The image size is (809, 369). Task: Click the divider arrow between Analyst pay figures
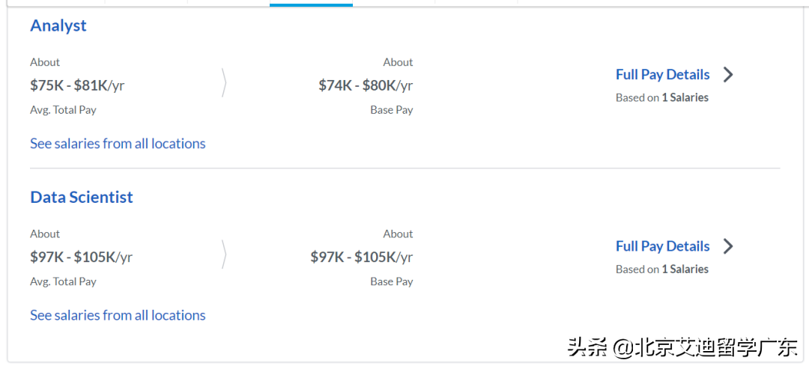pyautogui.click(x=224, y=83)
